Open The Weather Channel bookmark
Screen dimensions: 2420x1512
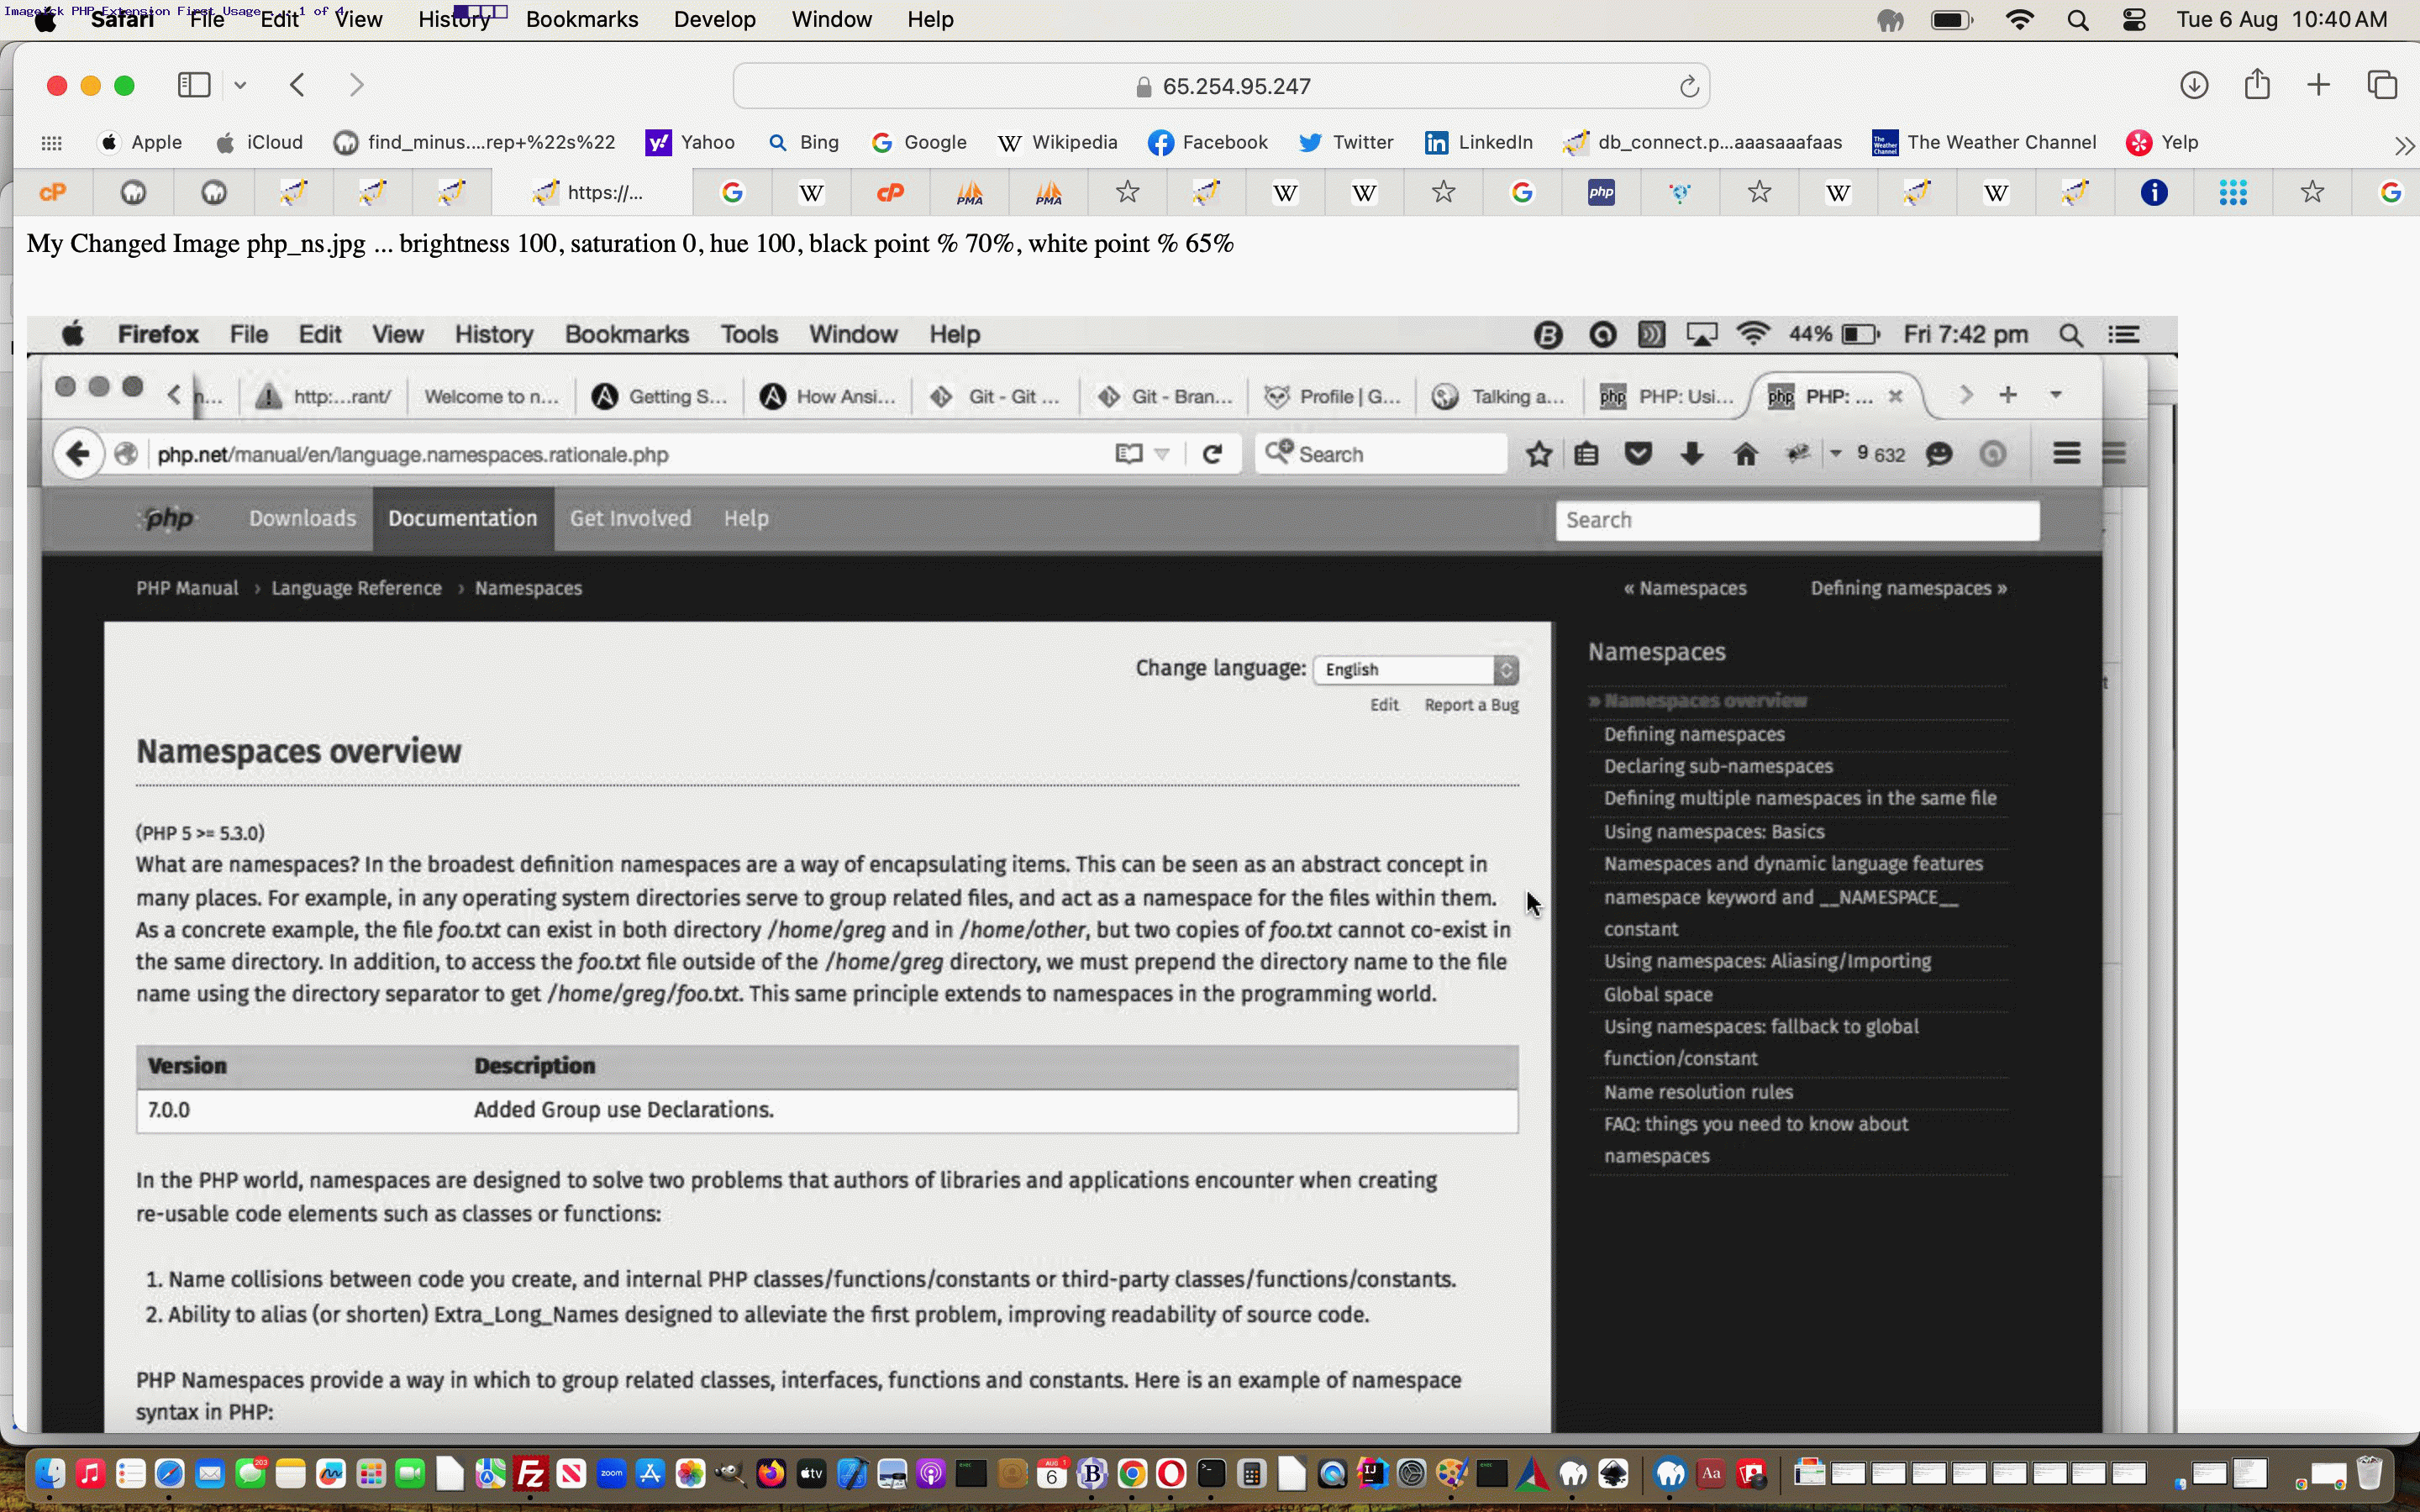[1984, 142]
